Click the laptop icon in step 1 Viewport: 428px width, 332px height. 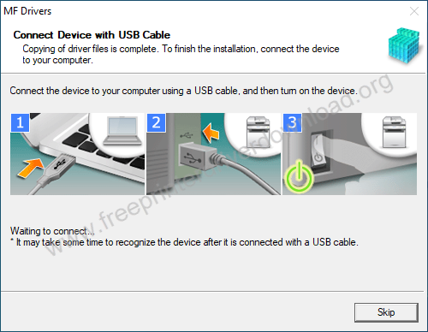coord(122,131)
